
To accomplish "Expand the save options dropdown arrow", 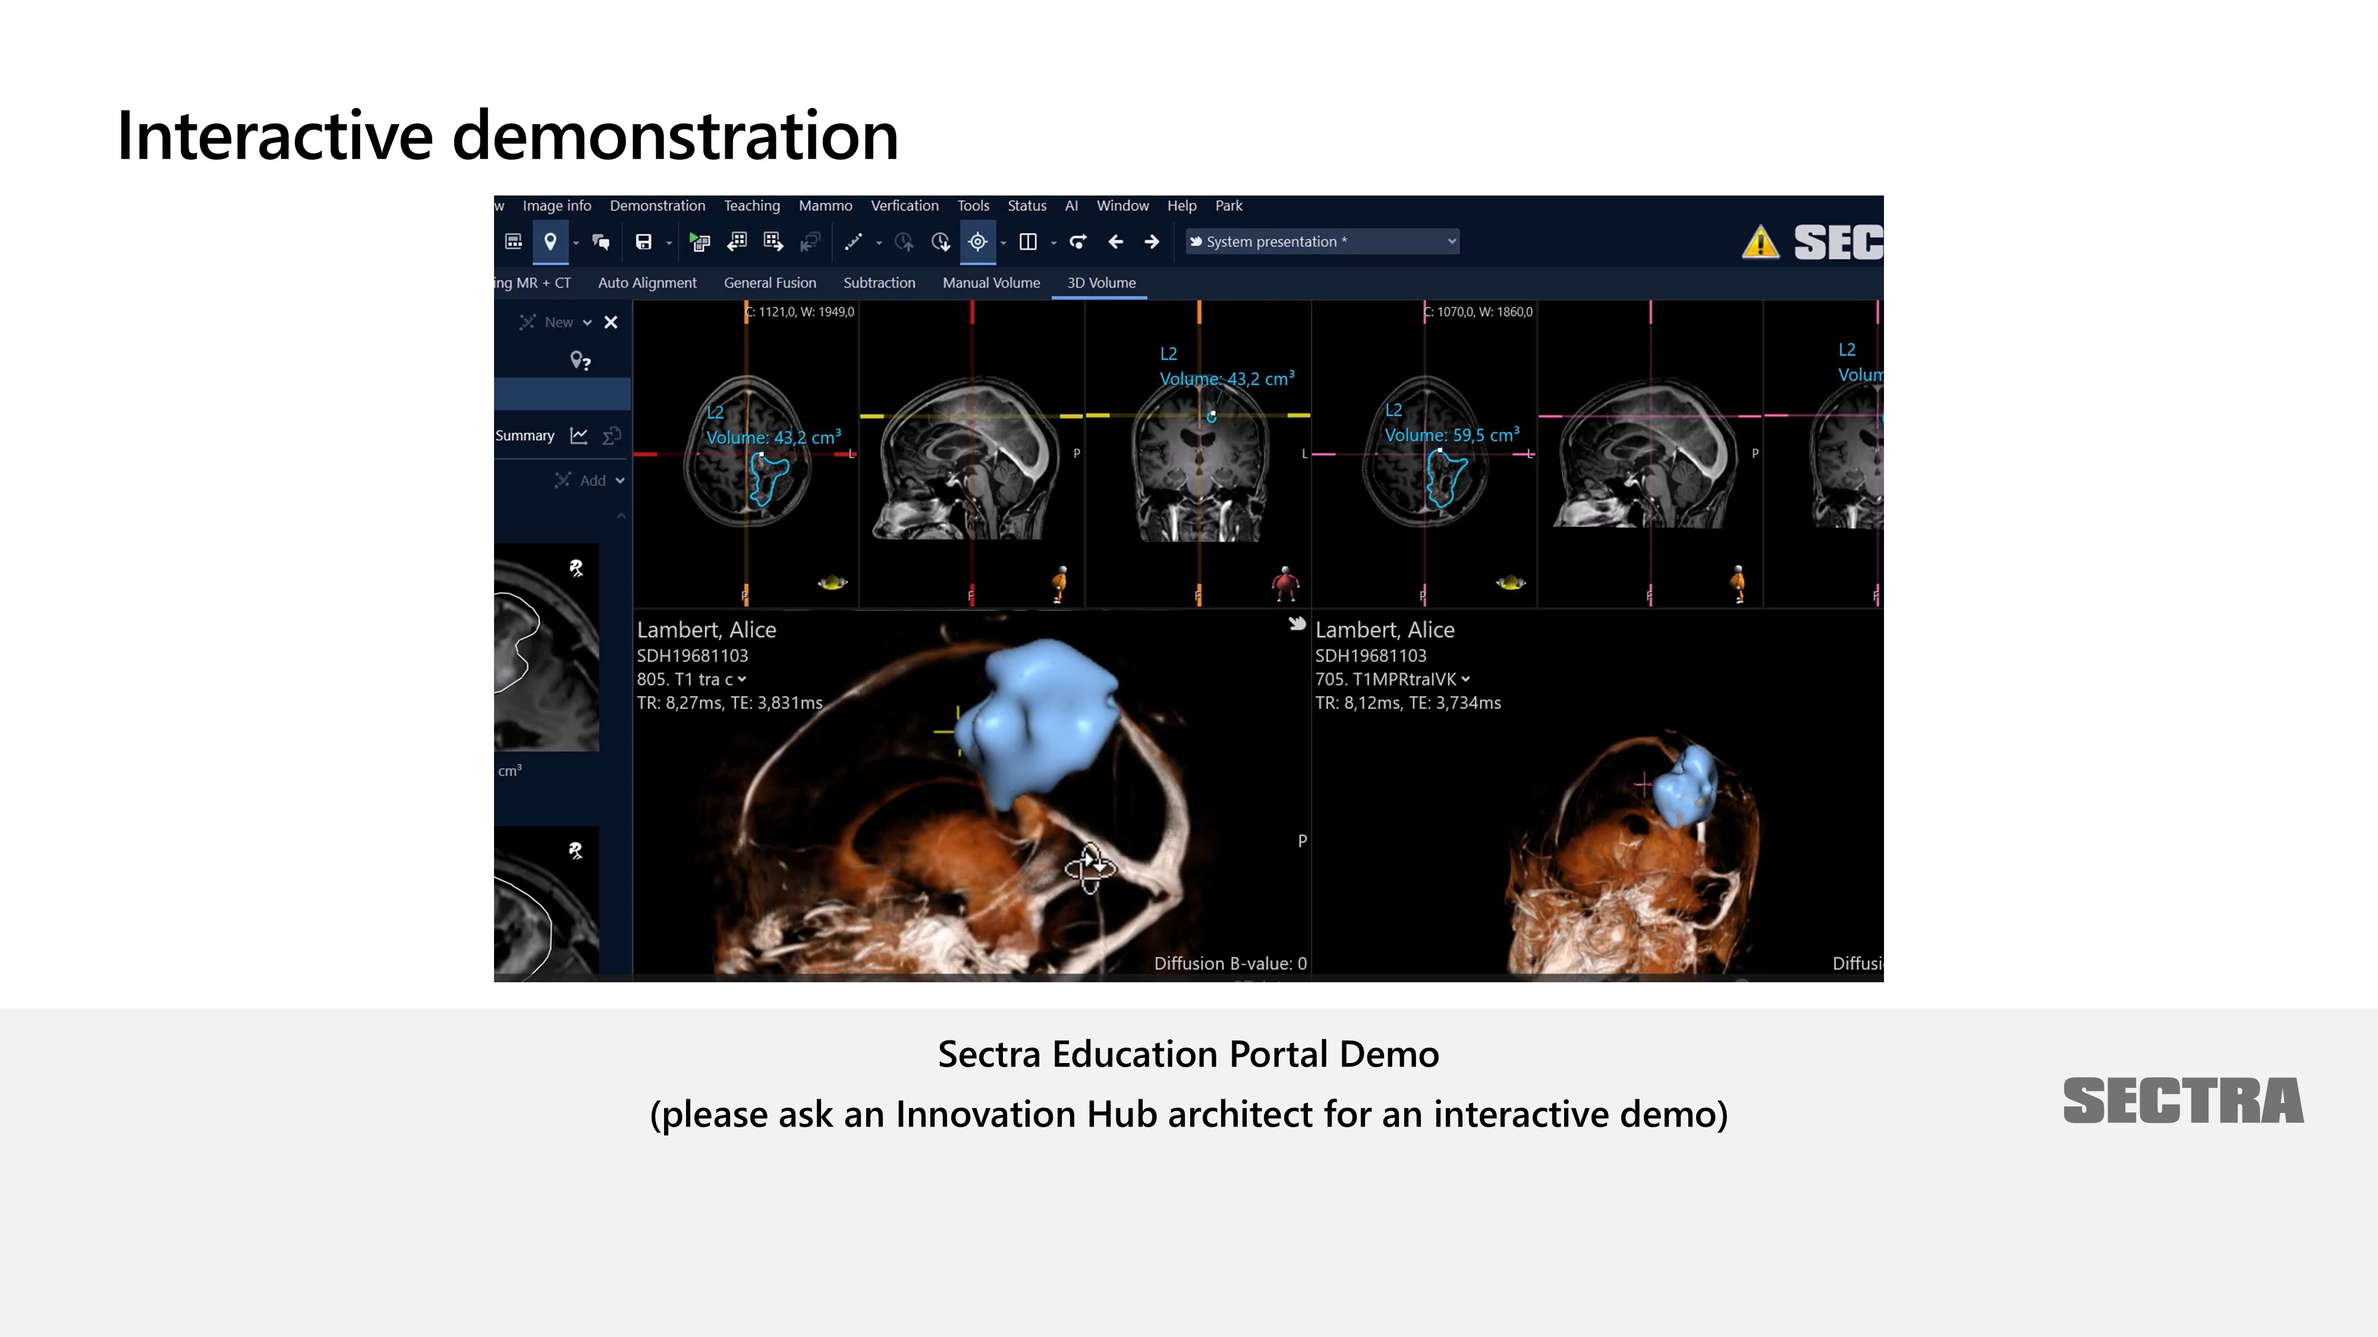I will click(x=669, y=244).
